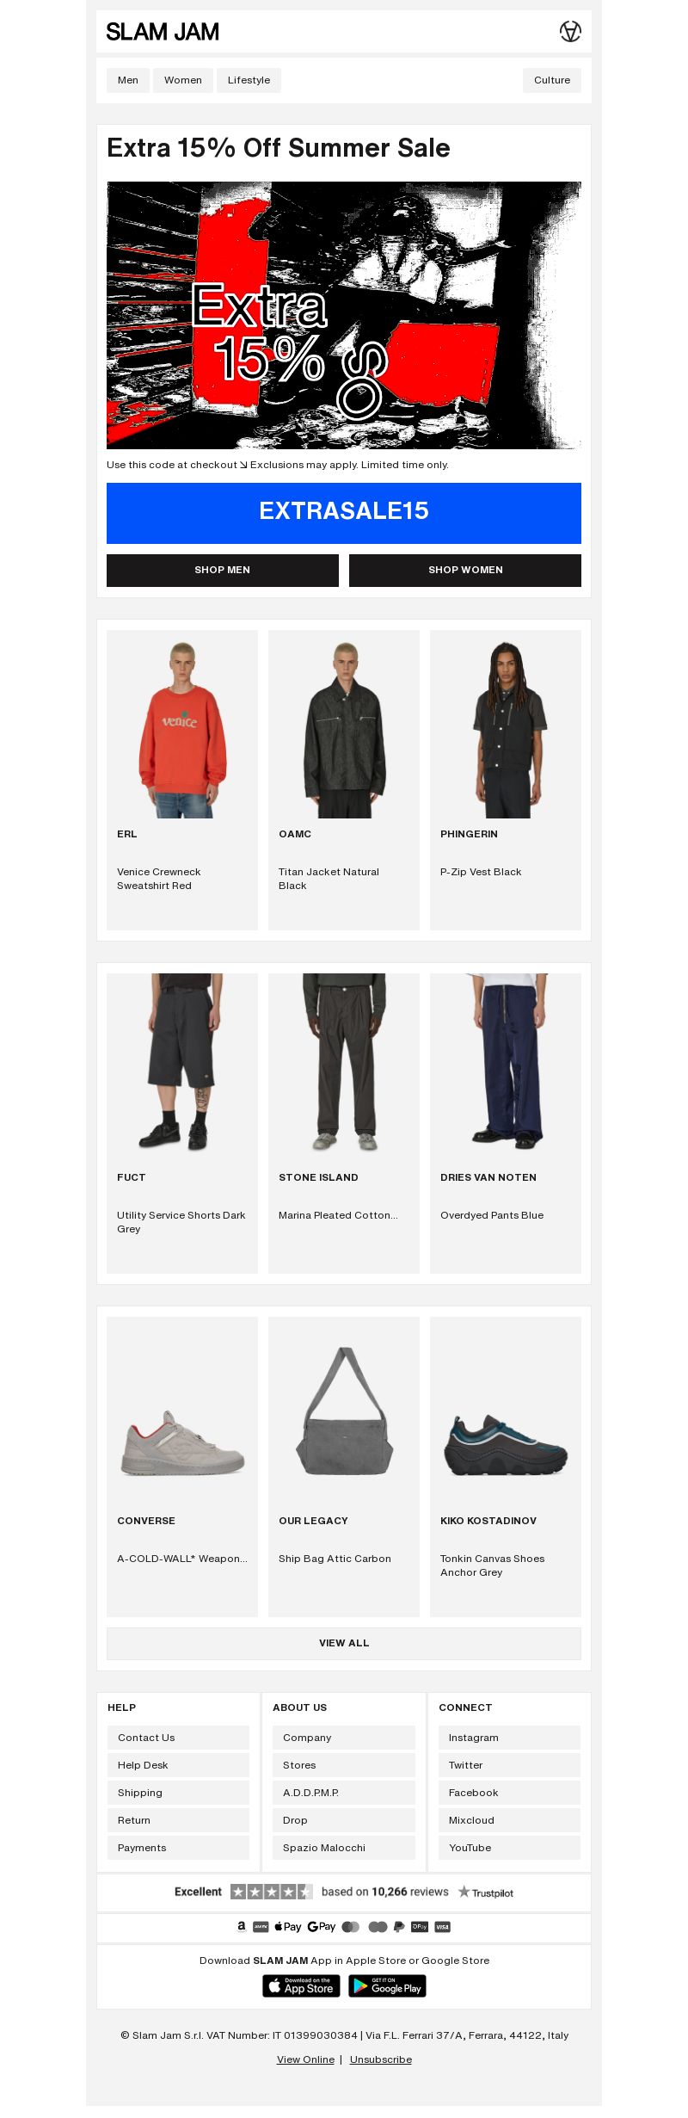The height and width of the screenshot is (2118, 688).
Task: Click the Trustpilot star rating graphic
Action: click(271, 1892)
